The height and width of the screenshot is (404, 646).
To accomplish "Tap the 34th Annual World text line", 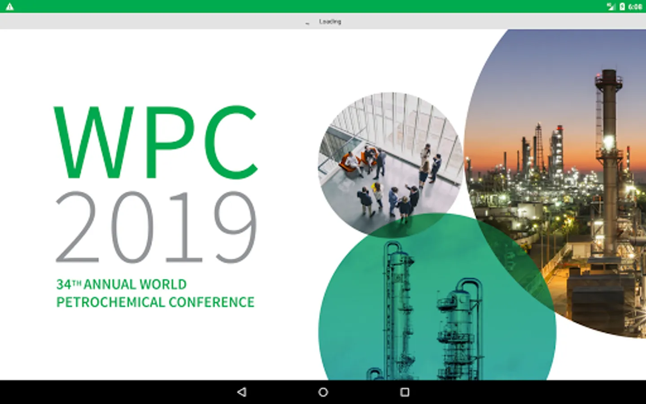I will click(121, 285).
